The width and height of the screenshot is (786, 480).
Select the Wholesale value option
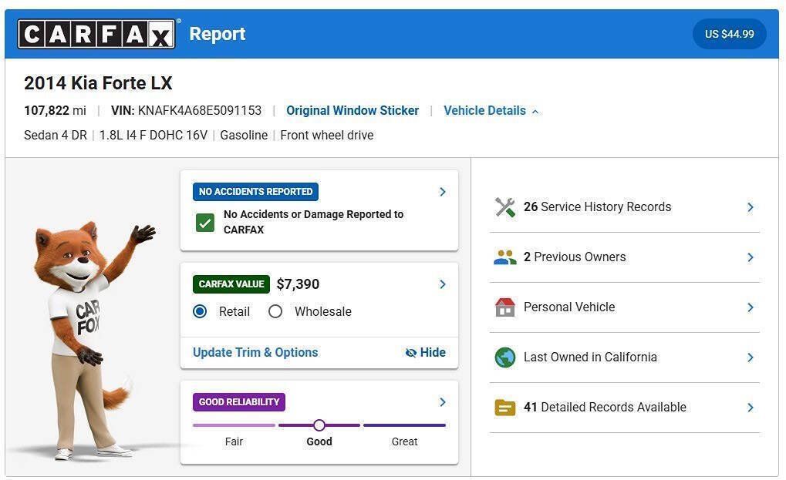275,311
